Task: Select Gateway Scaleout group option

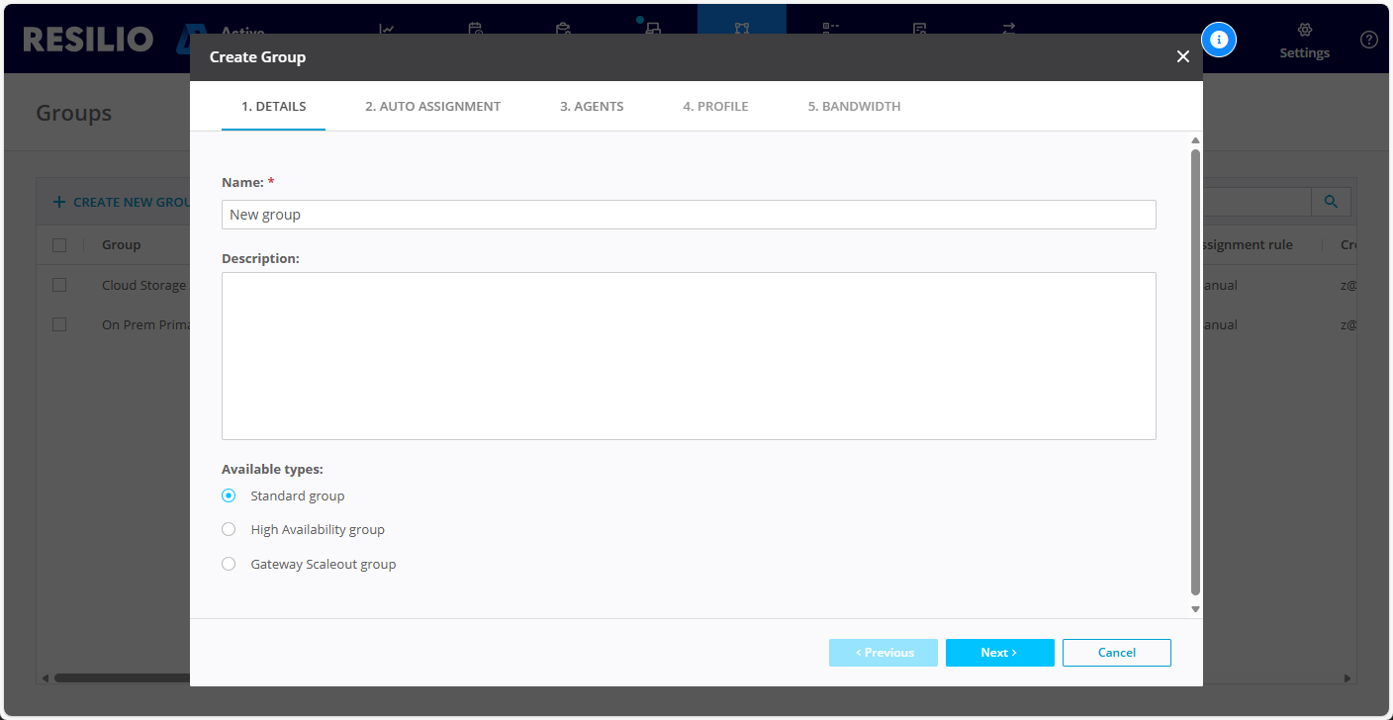Action: pos(229,564)
